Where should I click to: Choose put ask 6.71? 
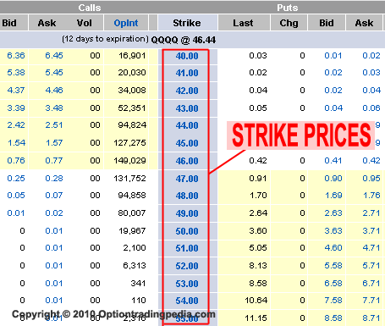[371, 284]
